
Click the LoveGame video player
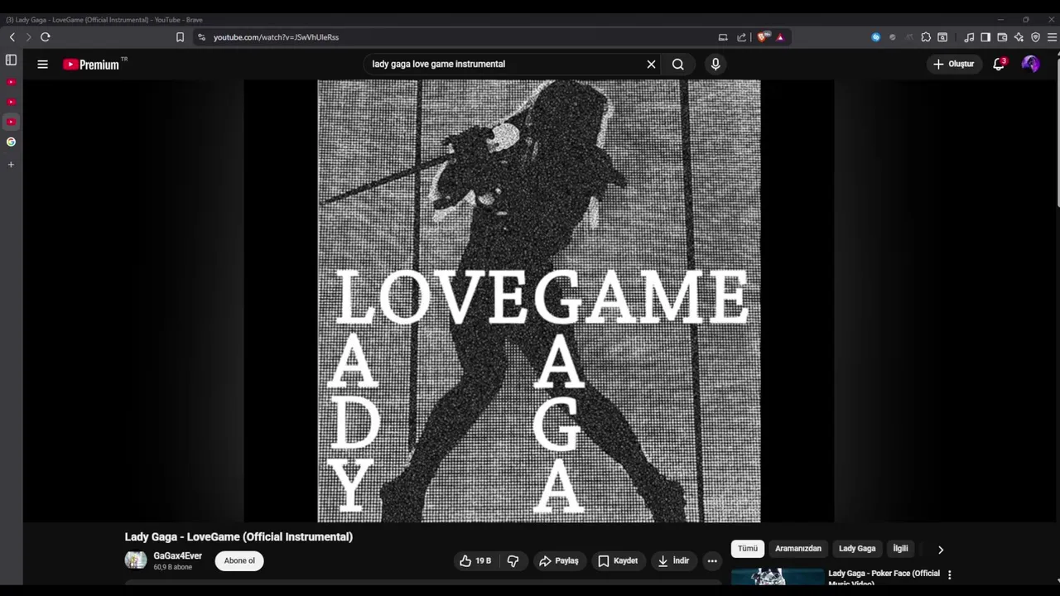(x=539, y=300)
